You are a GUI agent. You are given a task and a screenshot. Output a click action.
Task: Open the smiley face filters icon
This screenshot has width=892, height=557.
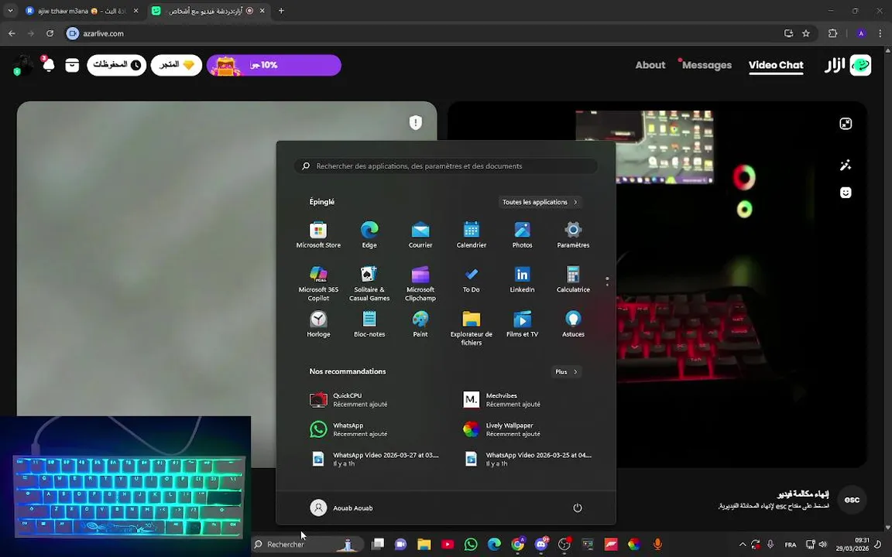[x=846, y=192]
